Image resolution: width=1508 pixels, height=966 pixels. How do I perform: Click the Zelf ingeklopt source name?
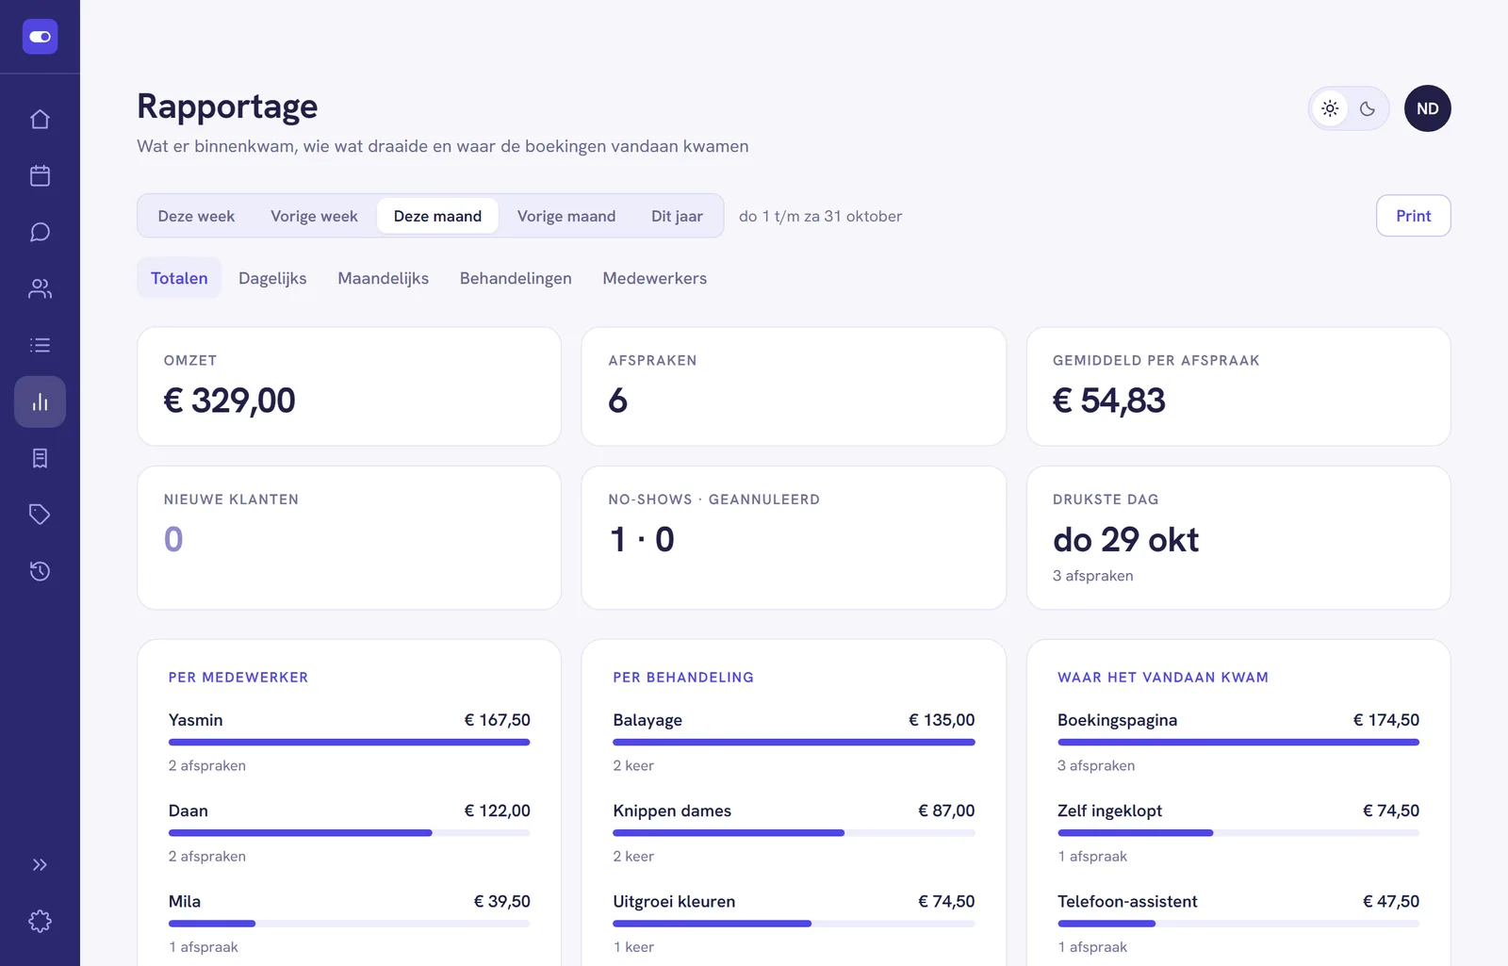1109,810
